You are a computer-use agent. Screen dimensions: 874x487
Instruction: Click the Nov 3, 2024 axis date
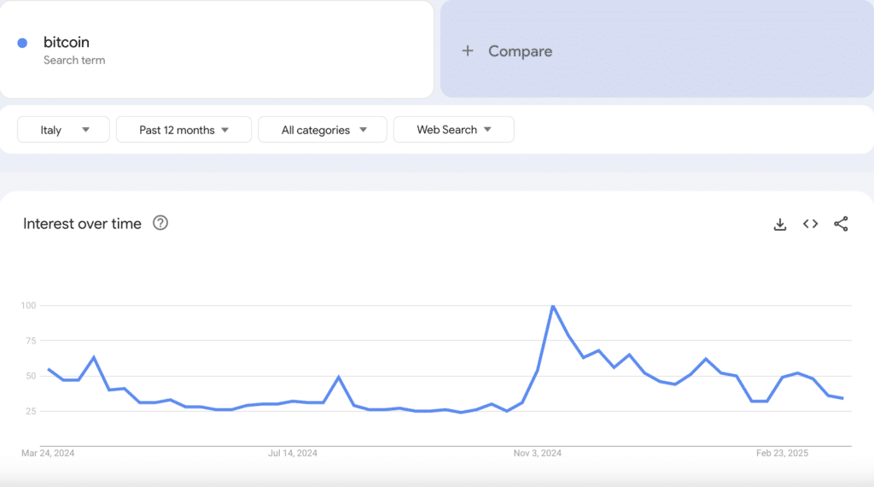click(539, 453)
